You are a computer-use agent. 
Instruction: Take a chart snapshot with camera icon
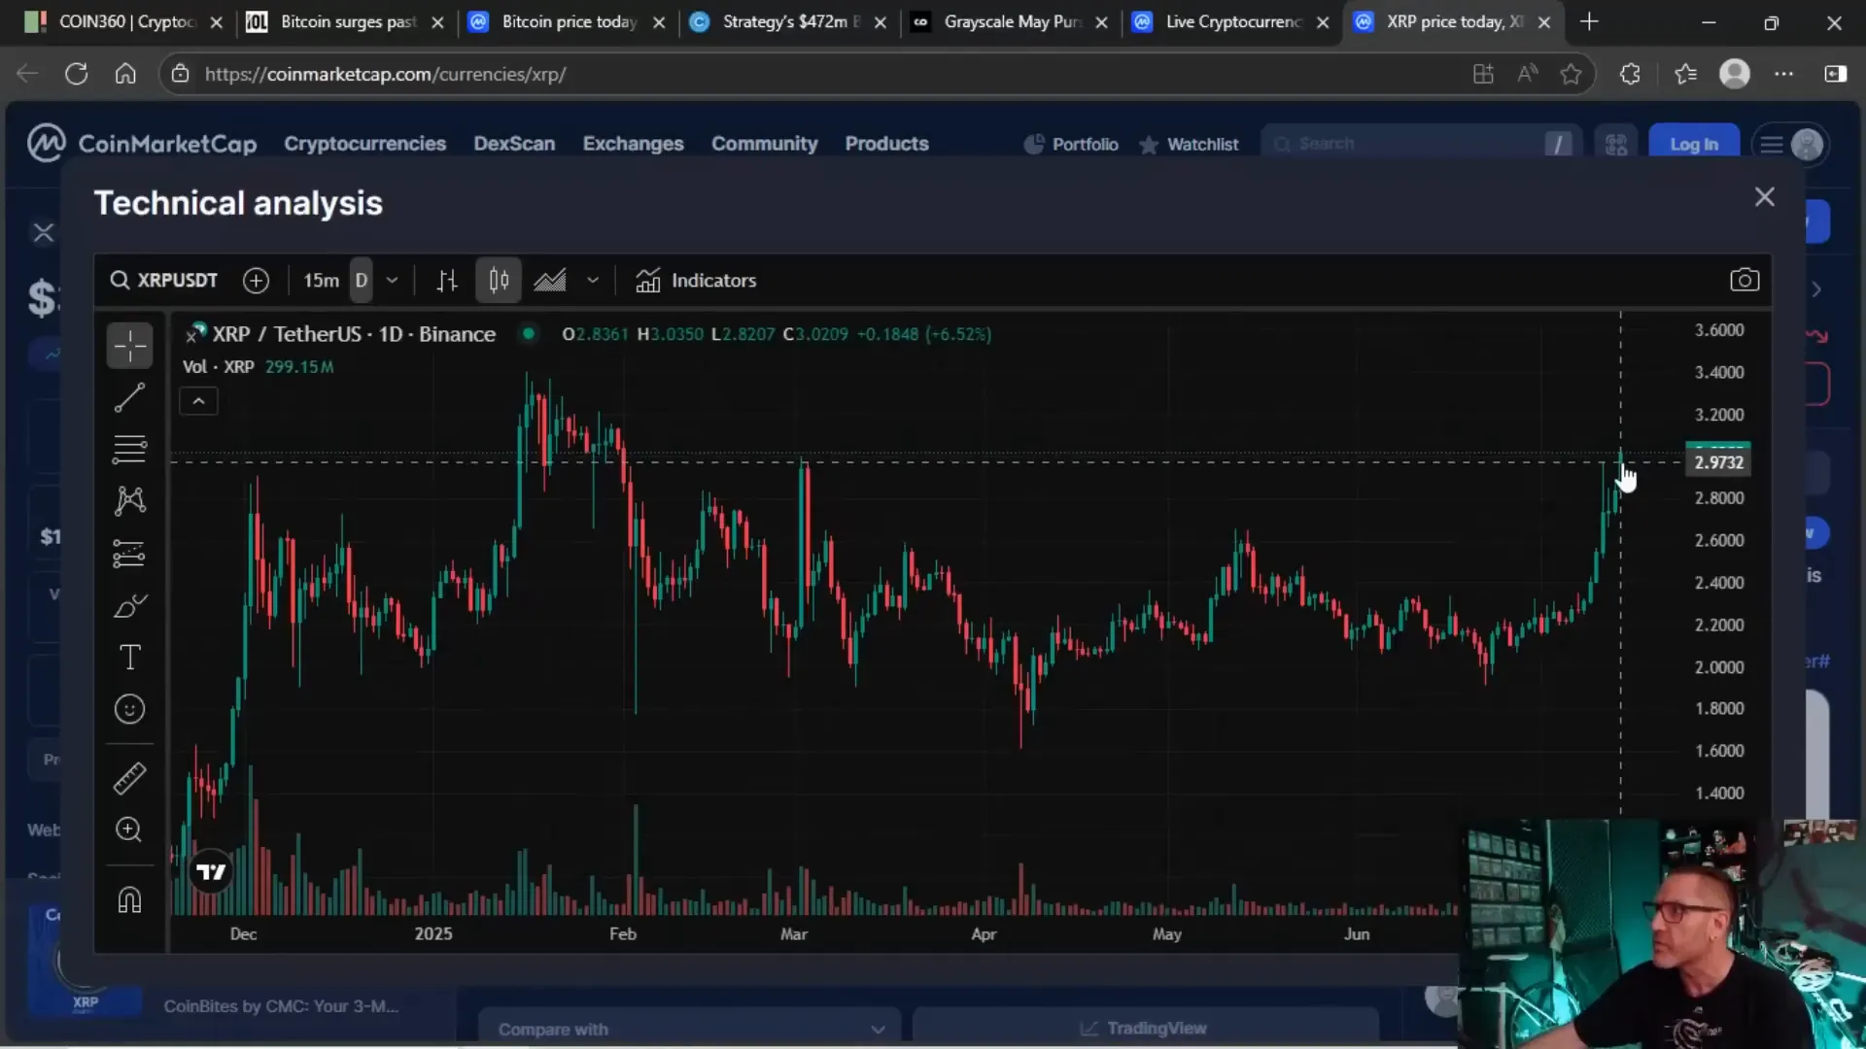coord(1745,281)
